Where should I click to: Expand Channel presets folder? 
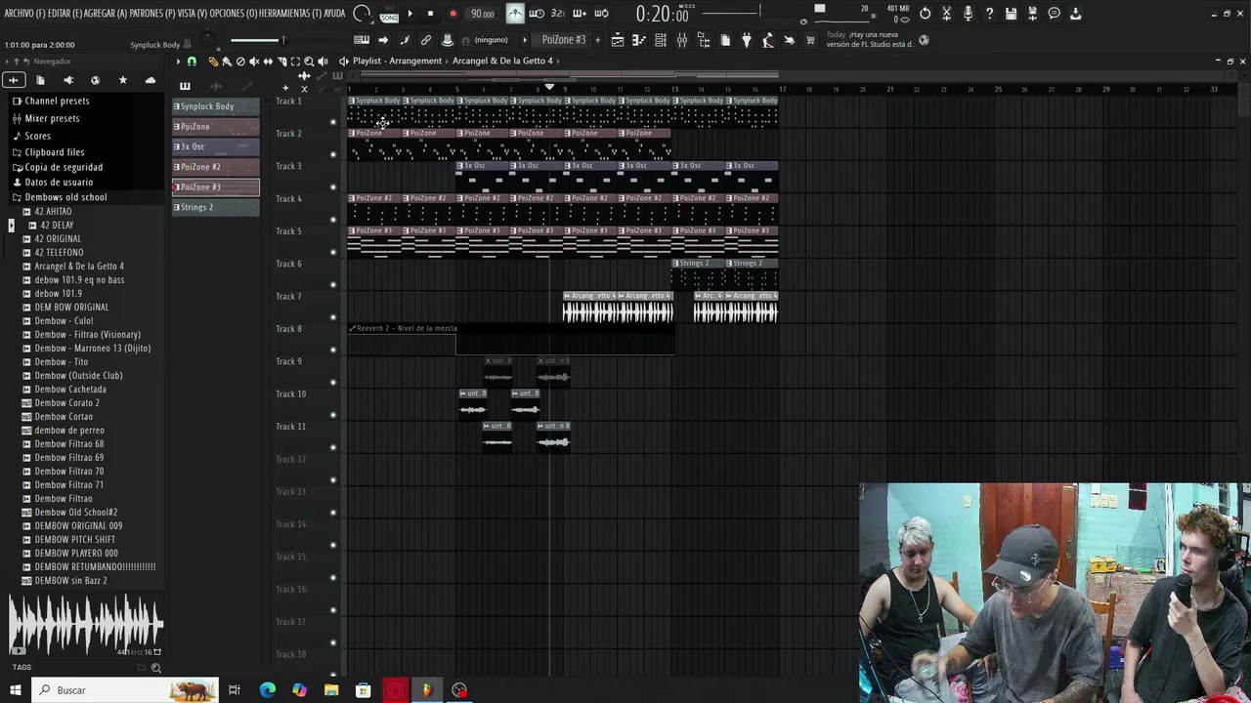point(57,101)
